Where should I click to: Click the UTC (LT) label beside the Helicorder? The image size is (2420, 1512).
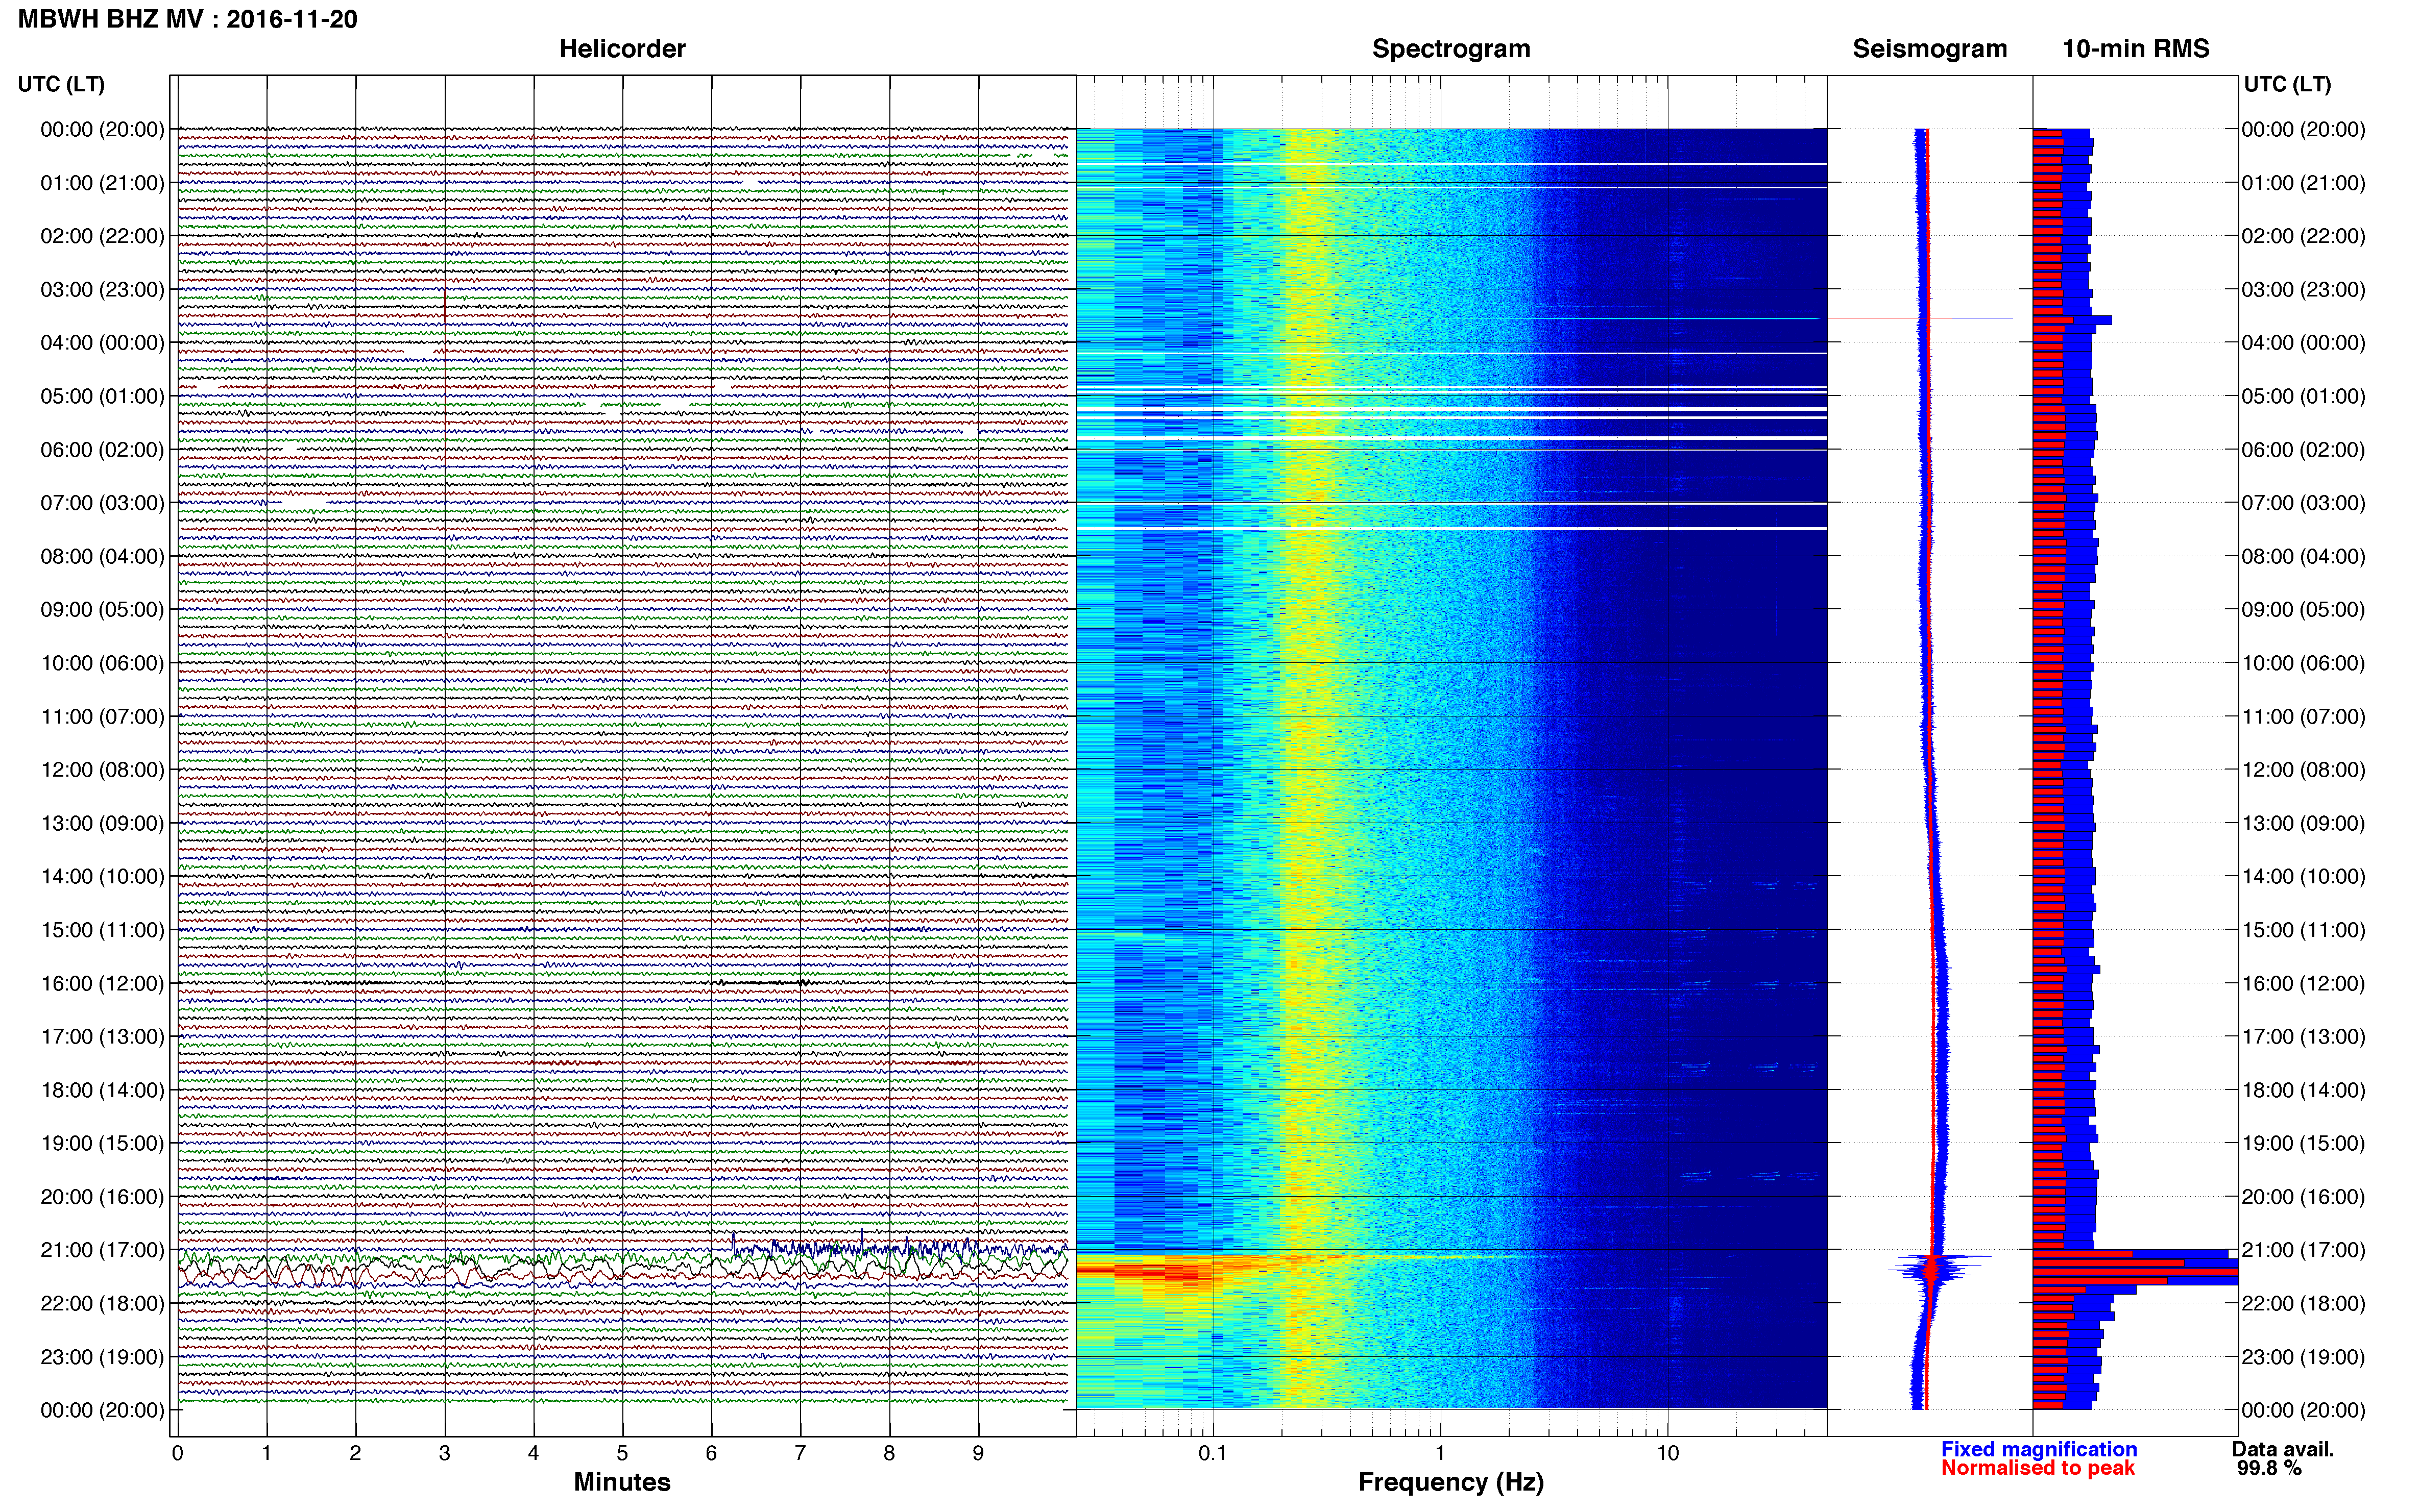point(61,84)
